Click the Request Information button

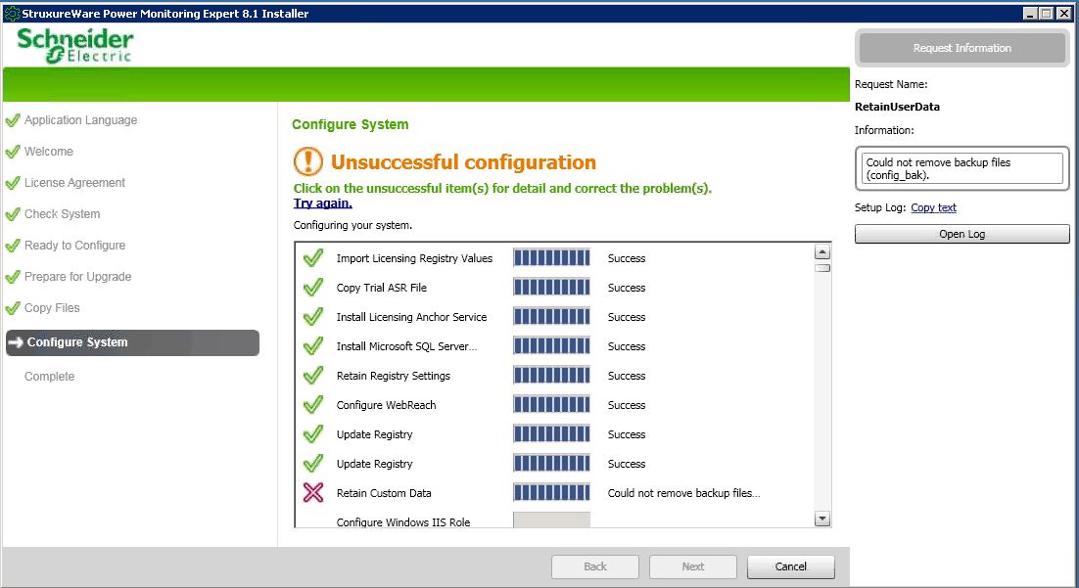coord(962,48)
